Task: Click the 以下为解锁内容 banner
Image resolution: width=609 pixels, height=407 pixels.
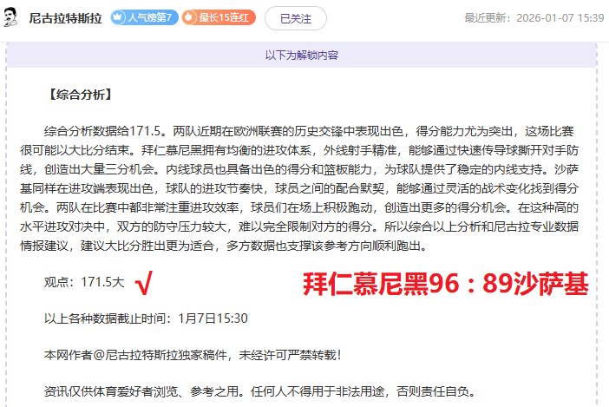Action: coord(302,55)
